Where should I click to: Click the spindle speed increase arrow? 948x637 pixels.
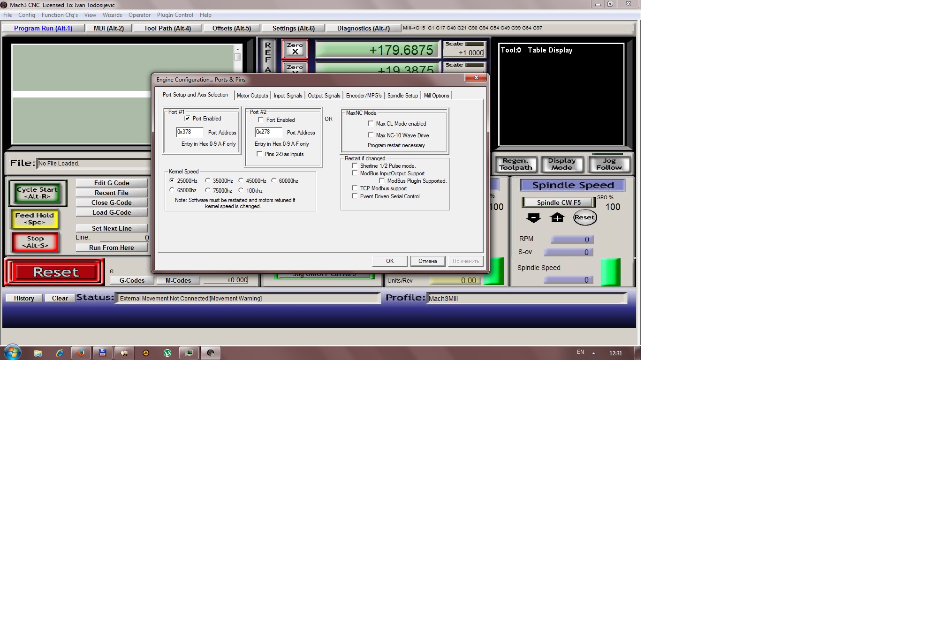[557, 217]
